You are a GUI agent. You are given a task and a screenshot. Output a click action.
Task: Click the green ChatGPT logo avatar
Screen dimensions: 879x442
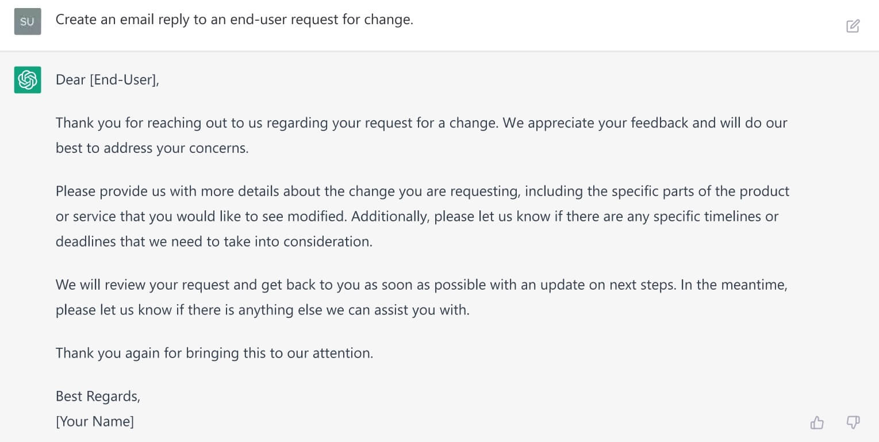(28, 80)
